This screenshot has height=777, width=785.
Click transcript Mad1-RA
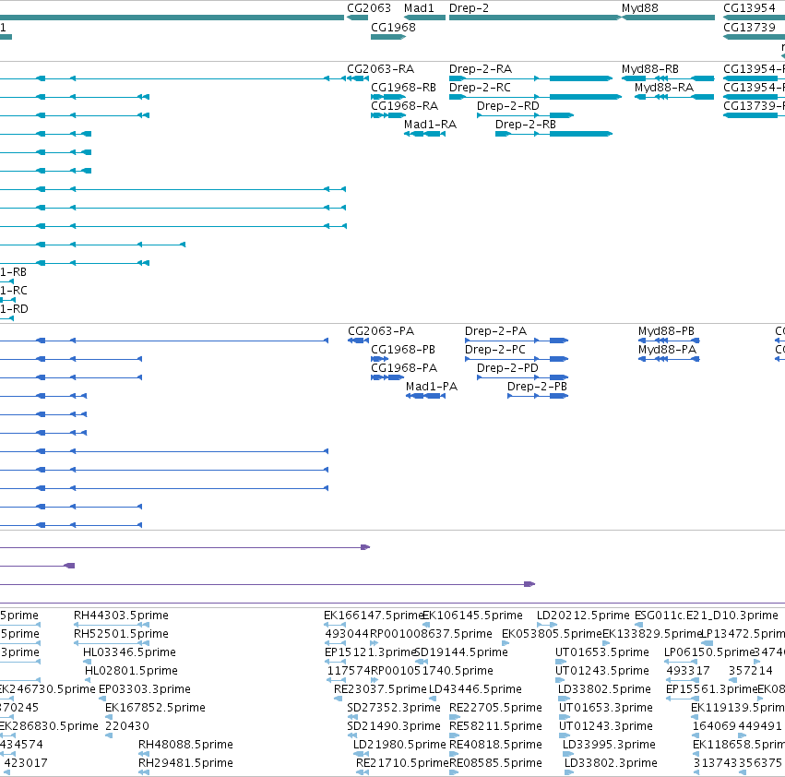[430, 125]
